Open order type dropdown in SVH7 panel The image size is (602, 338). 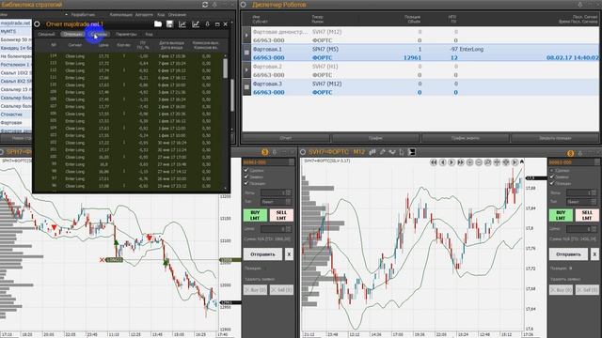(x=594, y=202)
